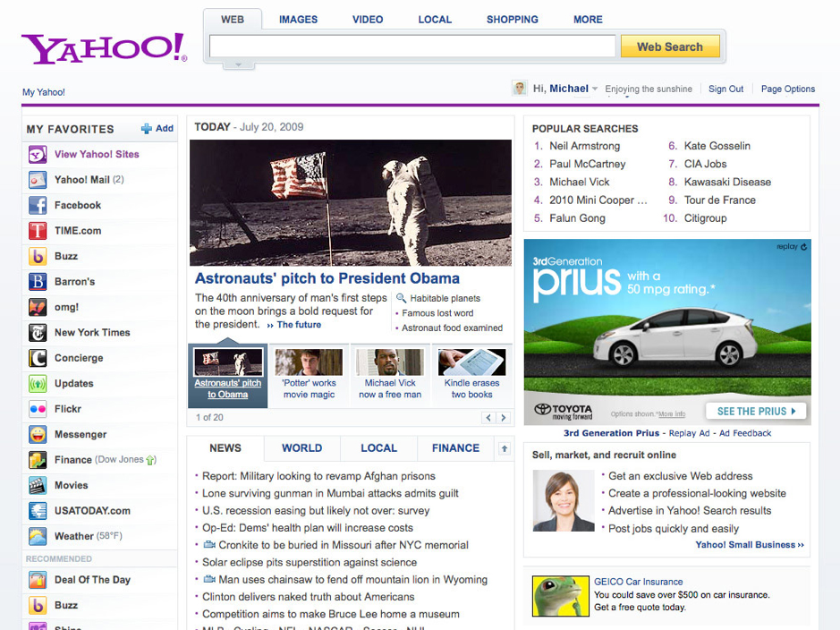
Task: Open the FINANCE news tab
Action: [x=455, y=447]
